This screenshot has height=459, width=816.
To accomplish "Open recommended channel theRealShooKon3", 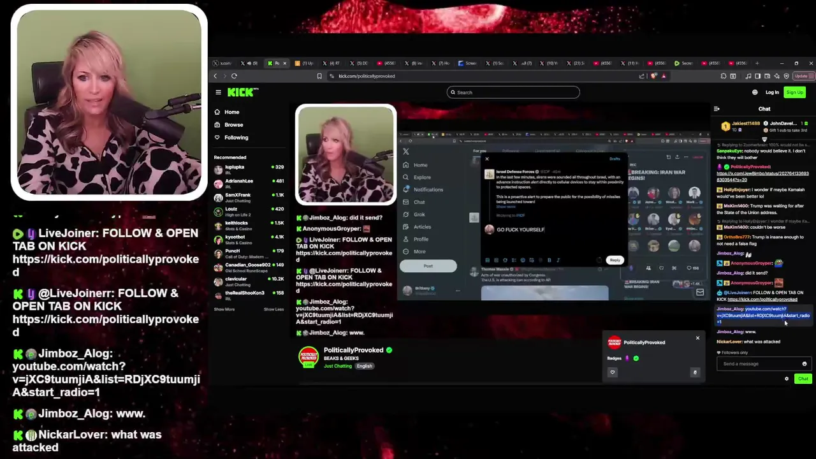I will 249,295.
